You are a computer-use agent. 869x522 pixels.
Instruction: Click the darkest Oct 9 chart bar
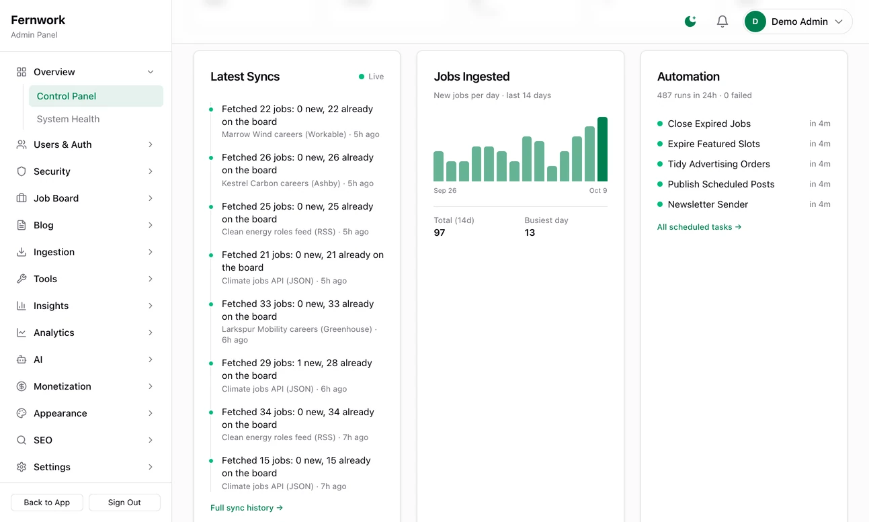pyautogui.click(x=602, y=149)
